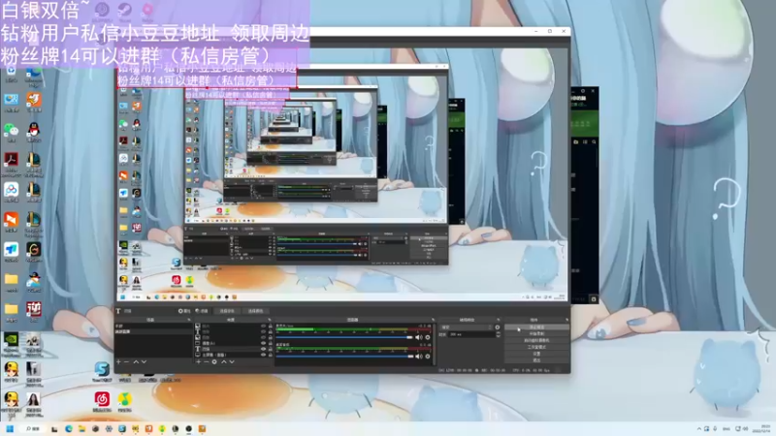Open File Explorer from taskbar

click(81, 428)
